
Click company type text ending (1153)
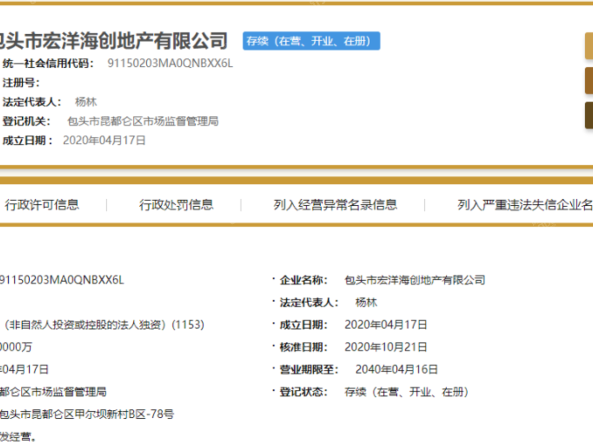[x=103, y=325]
